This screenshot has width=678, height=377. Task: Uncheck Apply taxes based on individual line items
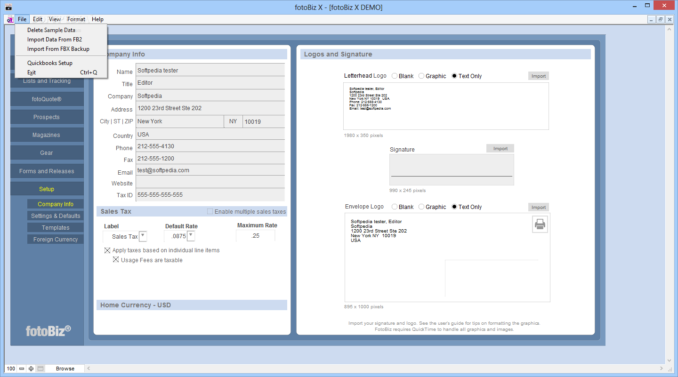tap(107, 250)
